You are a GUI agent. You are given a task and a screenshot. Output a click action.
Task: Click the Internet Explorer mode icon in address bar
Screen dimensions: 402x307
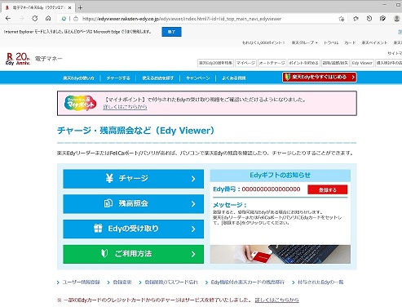point(64,19)
